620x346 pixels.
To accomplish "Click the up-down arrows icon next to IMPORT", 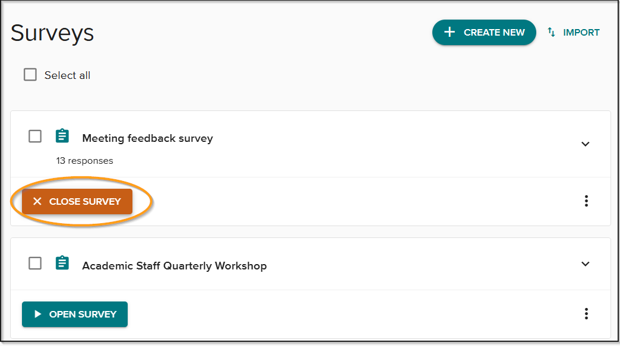I will [x=550, y=32].
